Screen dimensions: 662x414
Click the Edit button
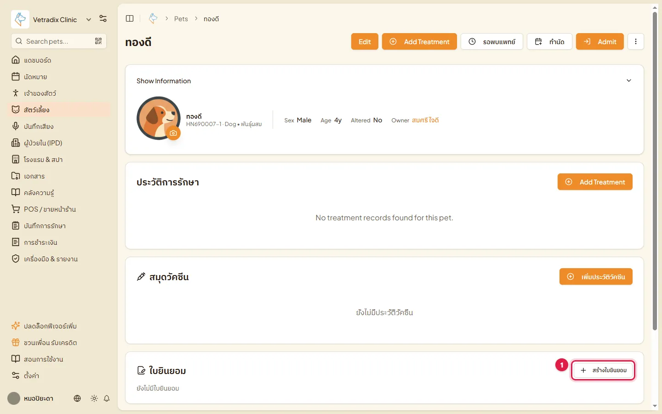point(365,41)
